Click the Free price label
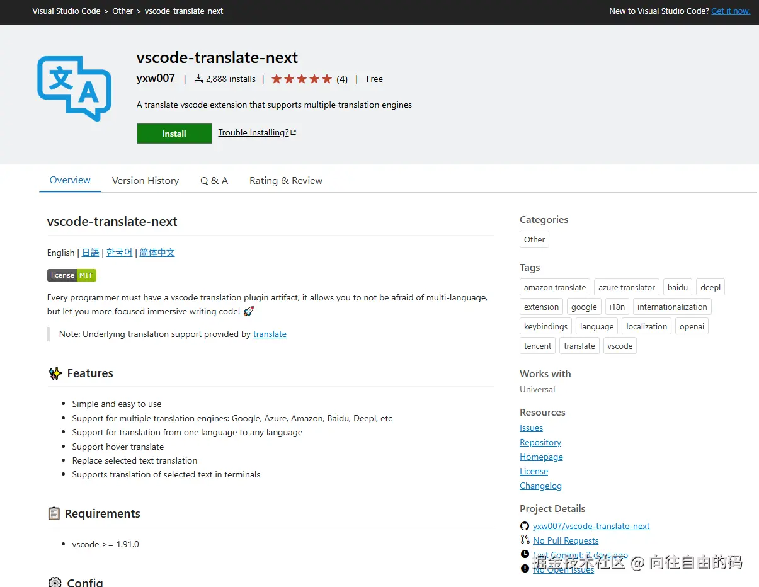The height and width of the screenshot is (587, 759). (374, 79)
